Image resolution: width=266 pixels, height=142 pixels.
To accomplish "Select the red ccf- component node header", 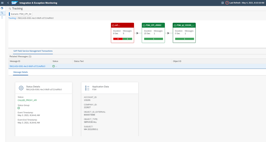I will tap(122, 25).
